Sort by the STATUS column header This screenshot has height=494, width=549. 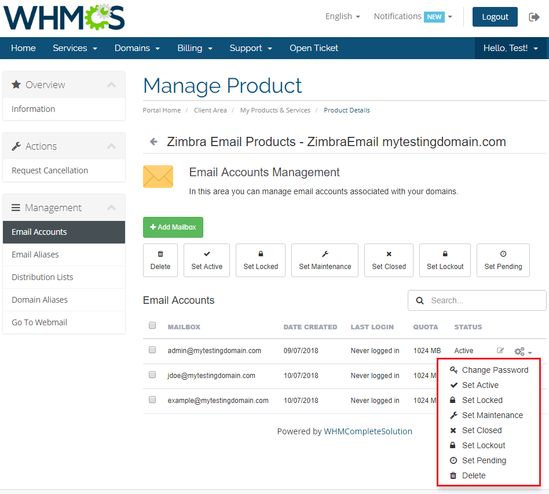pos(468,327)
